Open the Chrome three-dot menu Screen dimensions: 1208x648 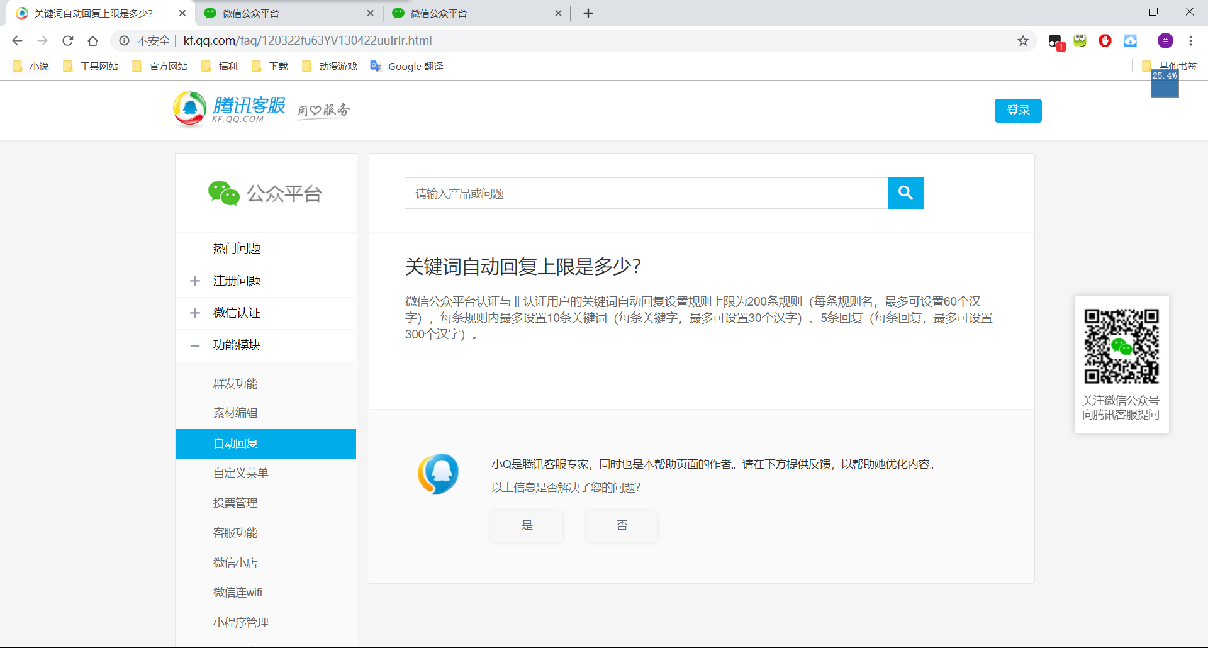1190,41
